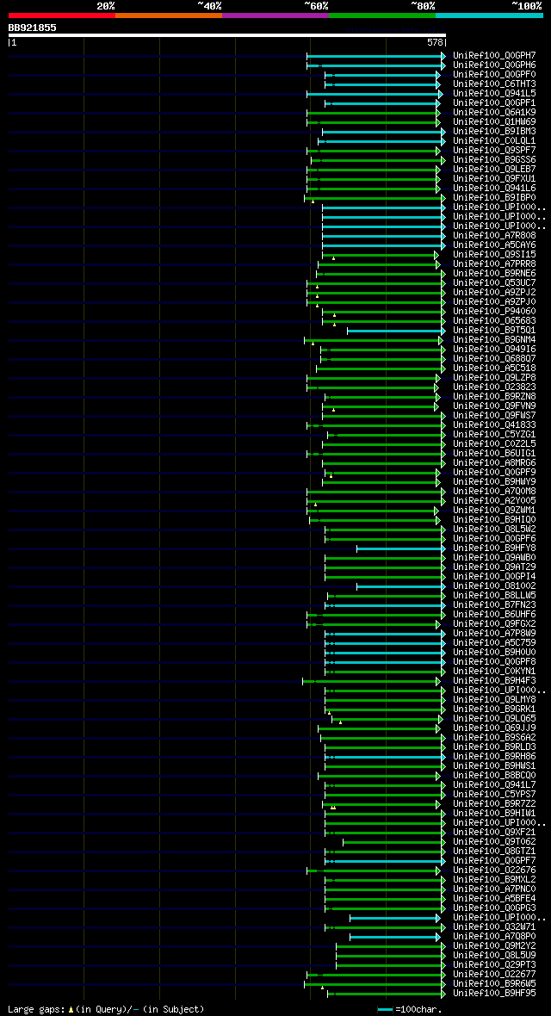Click the orange ~40% identity legend segment
551x1016 pixels.
[169, 15]
